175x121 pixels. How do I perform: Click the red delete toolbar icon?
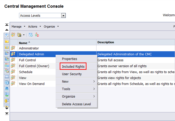(37, 35)
